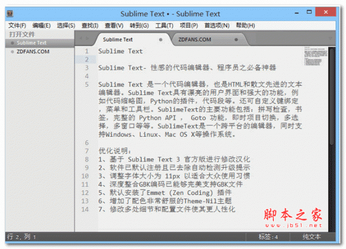Click line 8 about Sublime Text 3 官方版
Screen dimensions: 346x249
pos(174,160)
